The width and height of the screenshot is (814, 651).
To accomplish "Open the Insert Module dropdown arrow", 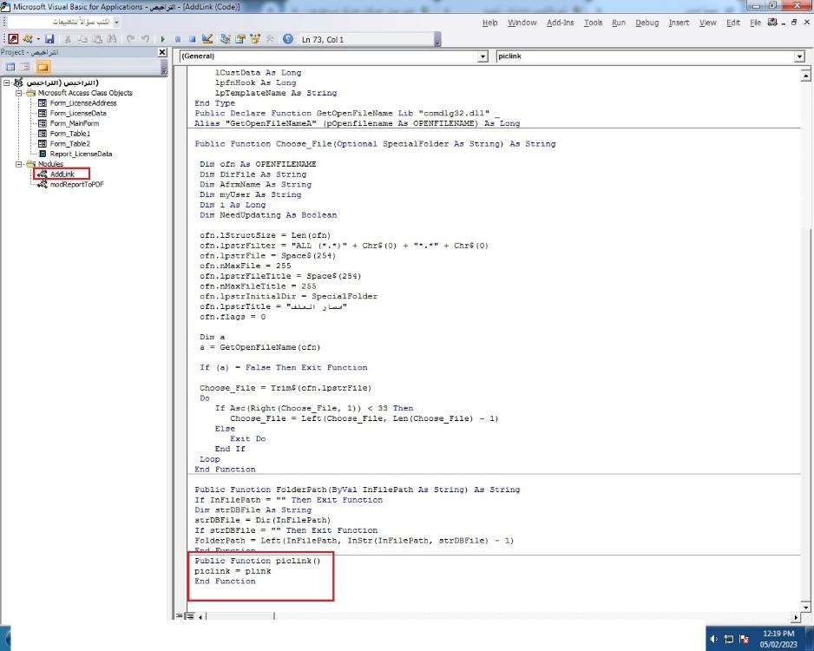I will [x=38, y=39].
